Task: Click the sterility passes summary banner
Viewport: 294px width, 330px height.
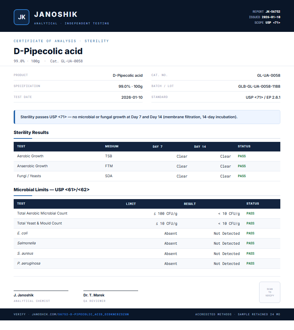Action: tap(147, 117)
